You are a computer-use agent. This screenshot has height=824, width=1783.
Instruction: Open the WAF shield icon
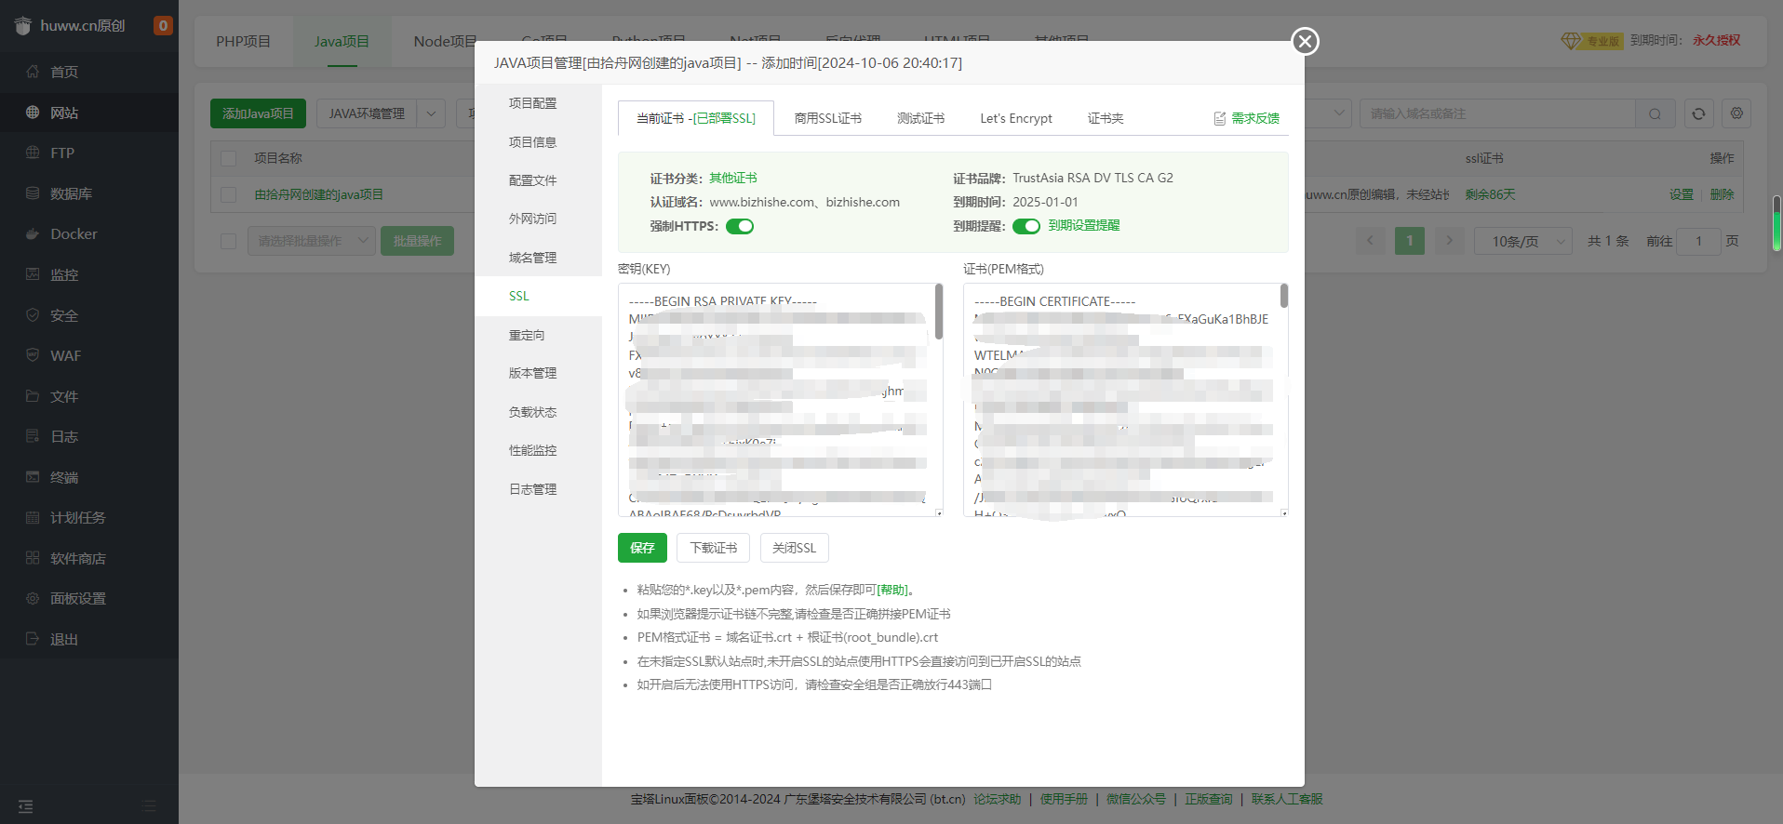(x=33, y=355)
